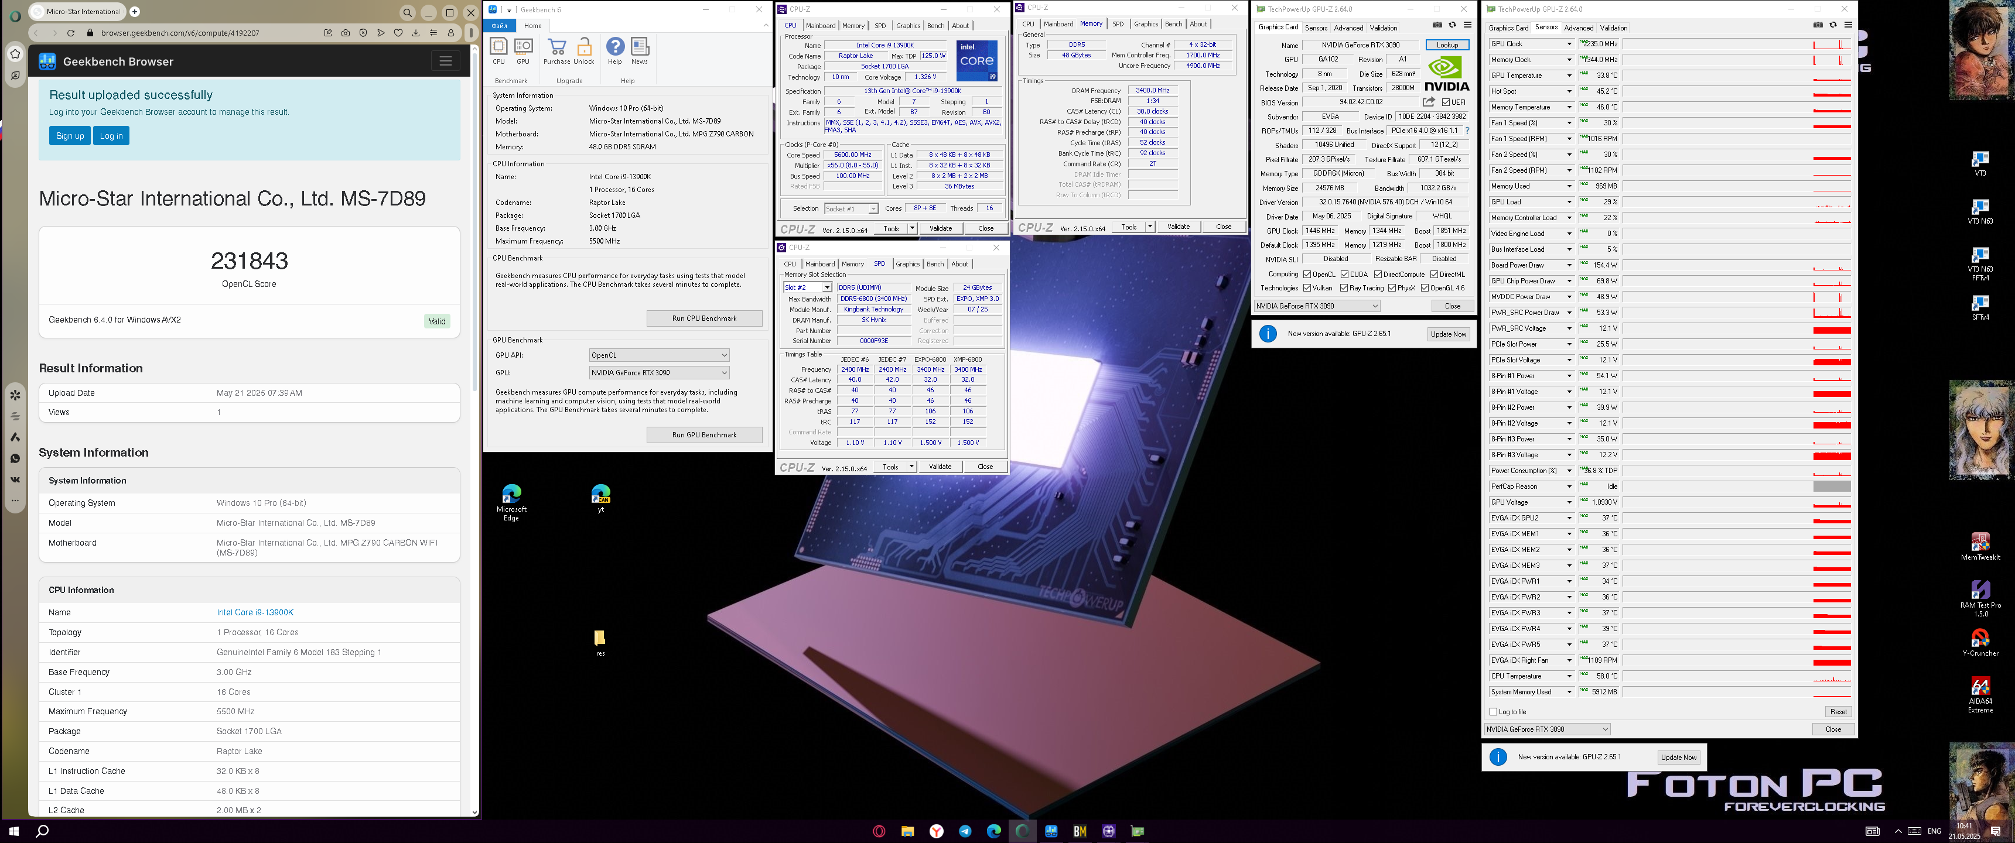Open the Socket #1 selection dropdown in CPU-Z
The width and height of the screenshot is (2015, 843).
point(851,209)
